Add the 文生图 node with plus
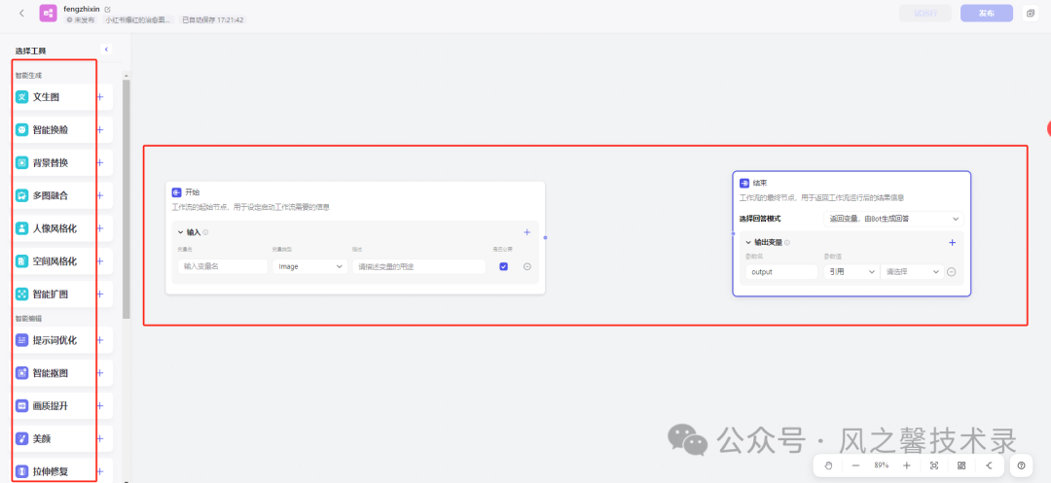Screen dimensions: 1051x483 click(x=100, y=97)
